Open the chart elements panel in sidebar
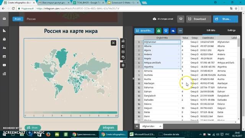The height and width of the screenshot is (138, 245). (4, 31)
